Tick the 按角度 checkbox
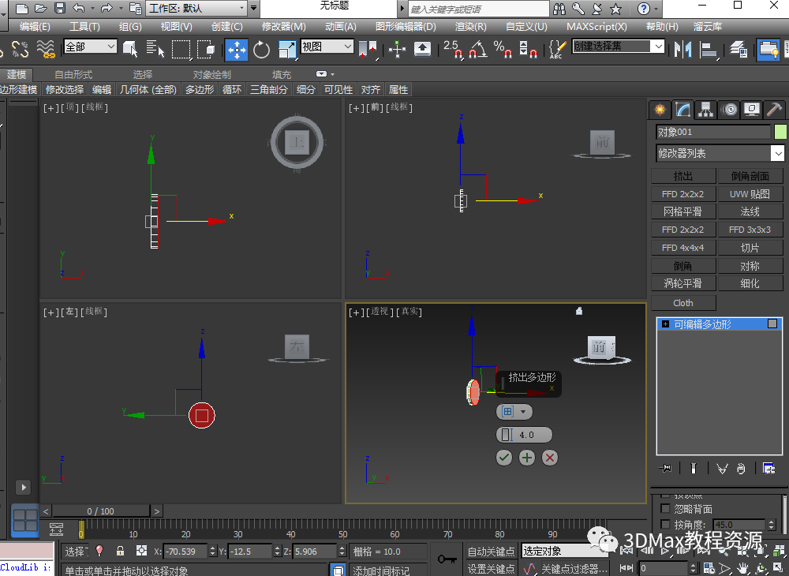Screen dimensions: 789x576 pos(665,525)
